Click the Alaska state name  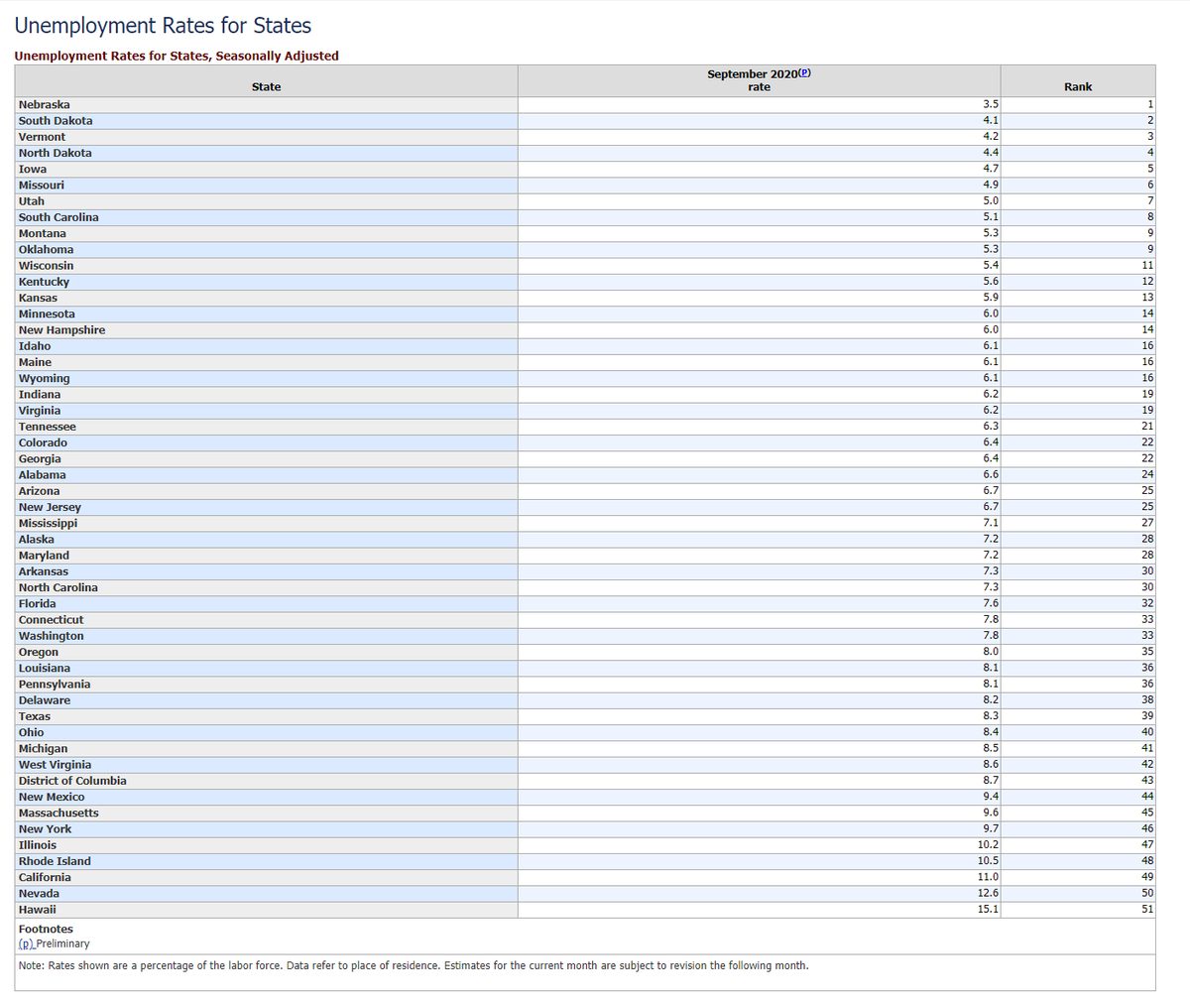point(37,540)
